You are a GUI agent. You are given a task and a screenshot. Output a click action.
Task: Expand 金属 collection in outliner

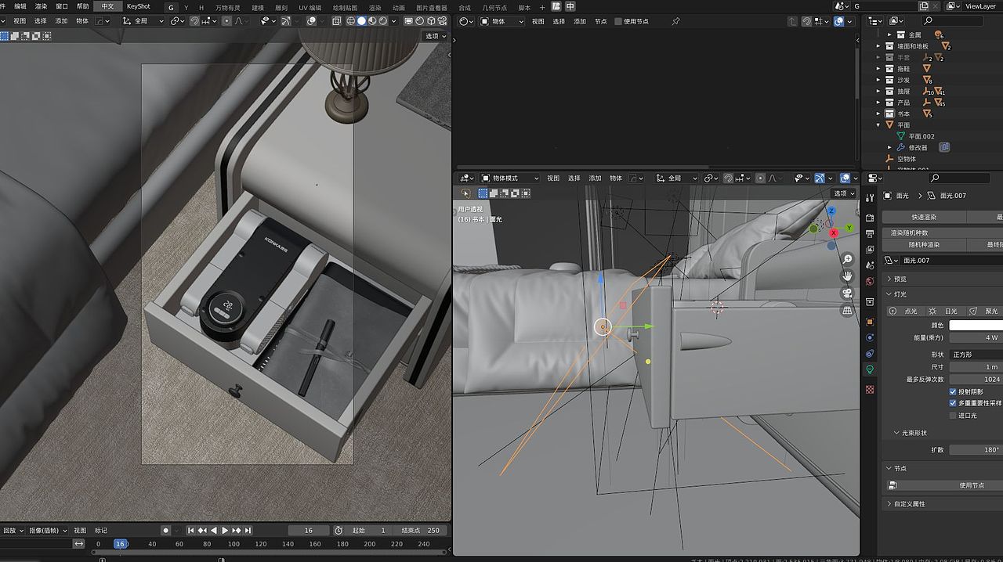[889, 34]
